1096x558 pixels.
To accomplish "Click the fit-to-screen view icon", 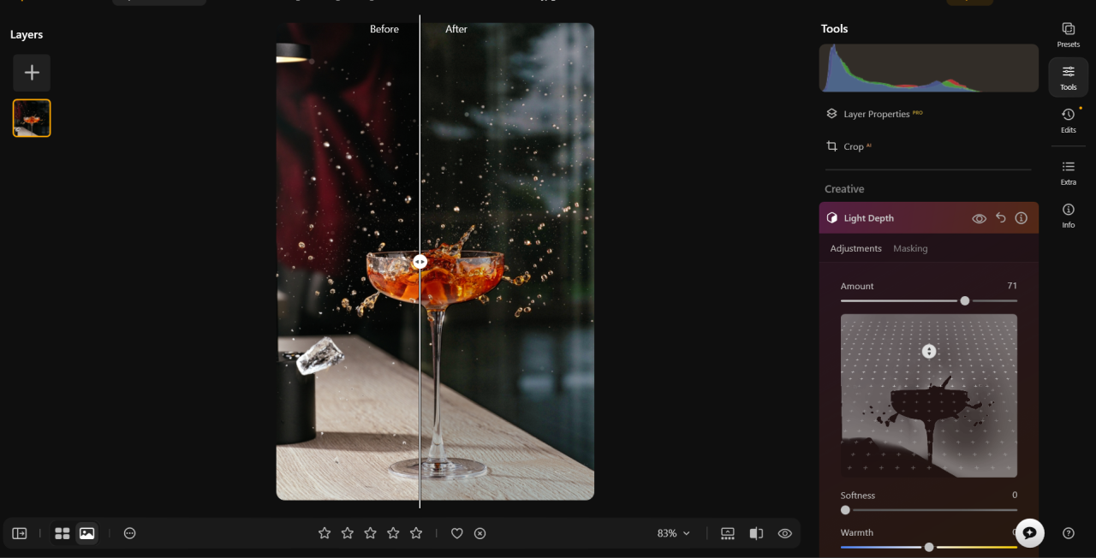I will [728, 533].
